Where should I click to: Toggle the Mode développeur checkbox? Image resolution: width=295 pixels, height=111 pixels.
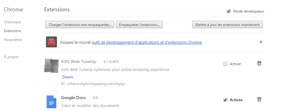[229, 11]
